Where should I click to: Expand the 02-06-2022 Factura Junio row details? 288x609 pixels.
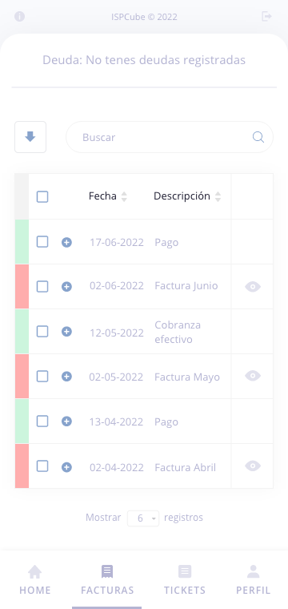66,287
